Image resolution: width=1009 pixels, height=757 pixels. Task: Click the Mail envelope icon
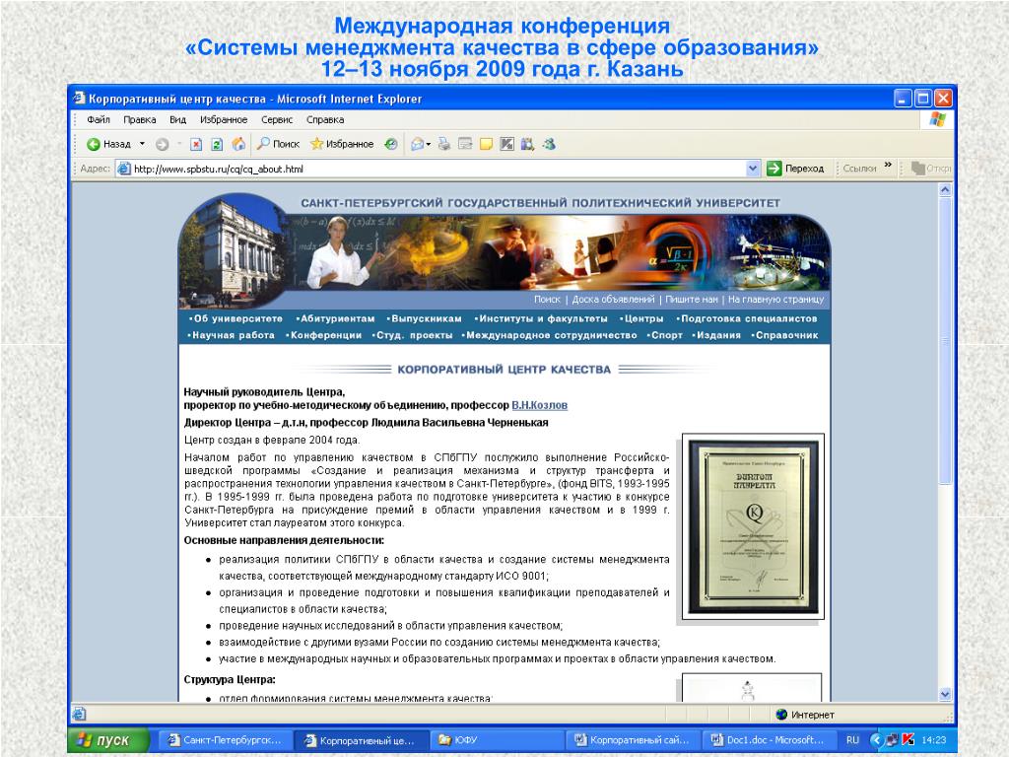(x=417, y=144)
